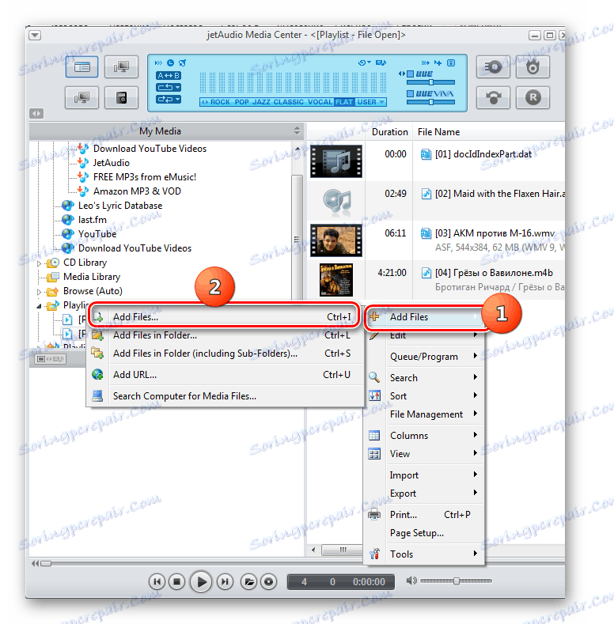Collapse the Playlist tree node

coord(39,306)
